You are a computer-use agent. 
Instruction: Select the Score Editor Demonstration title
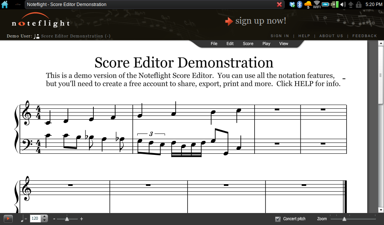pos(184,62)
